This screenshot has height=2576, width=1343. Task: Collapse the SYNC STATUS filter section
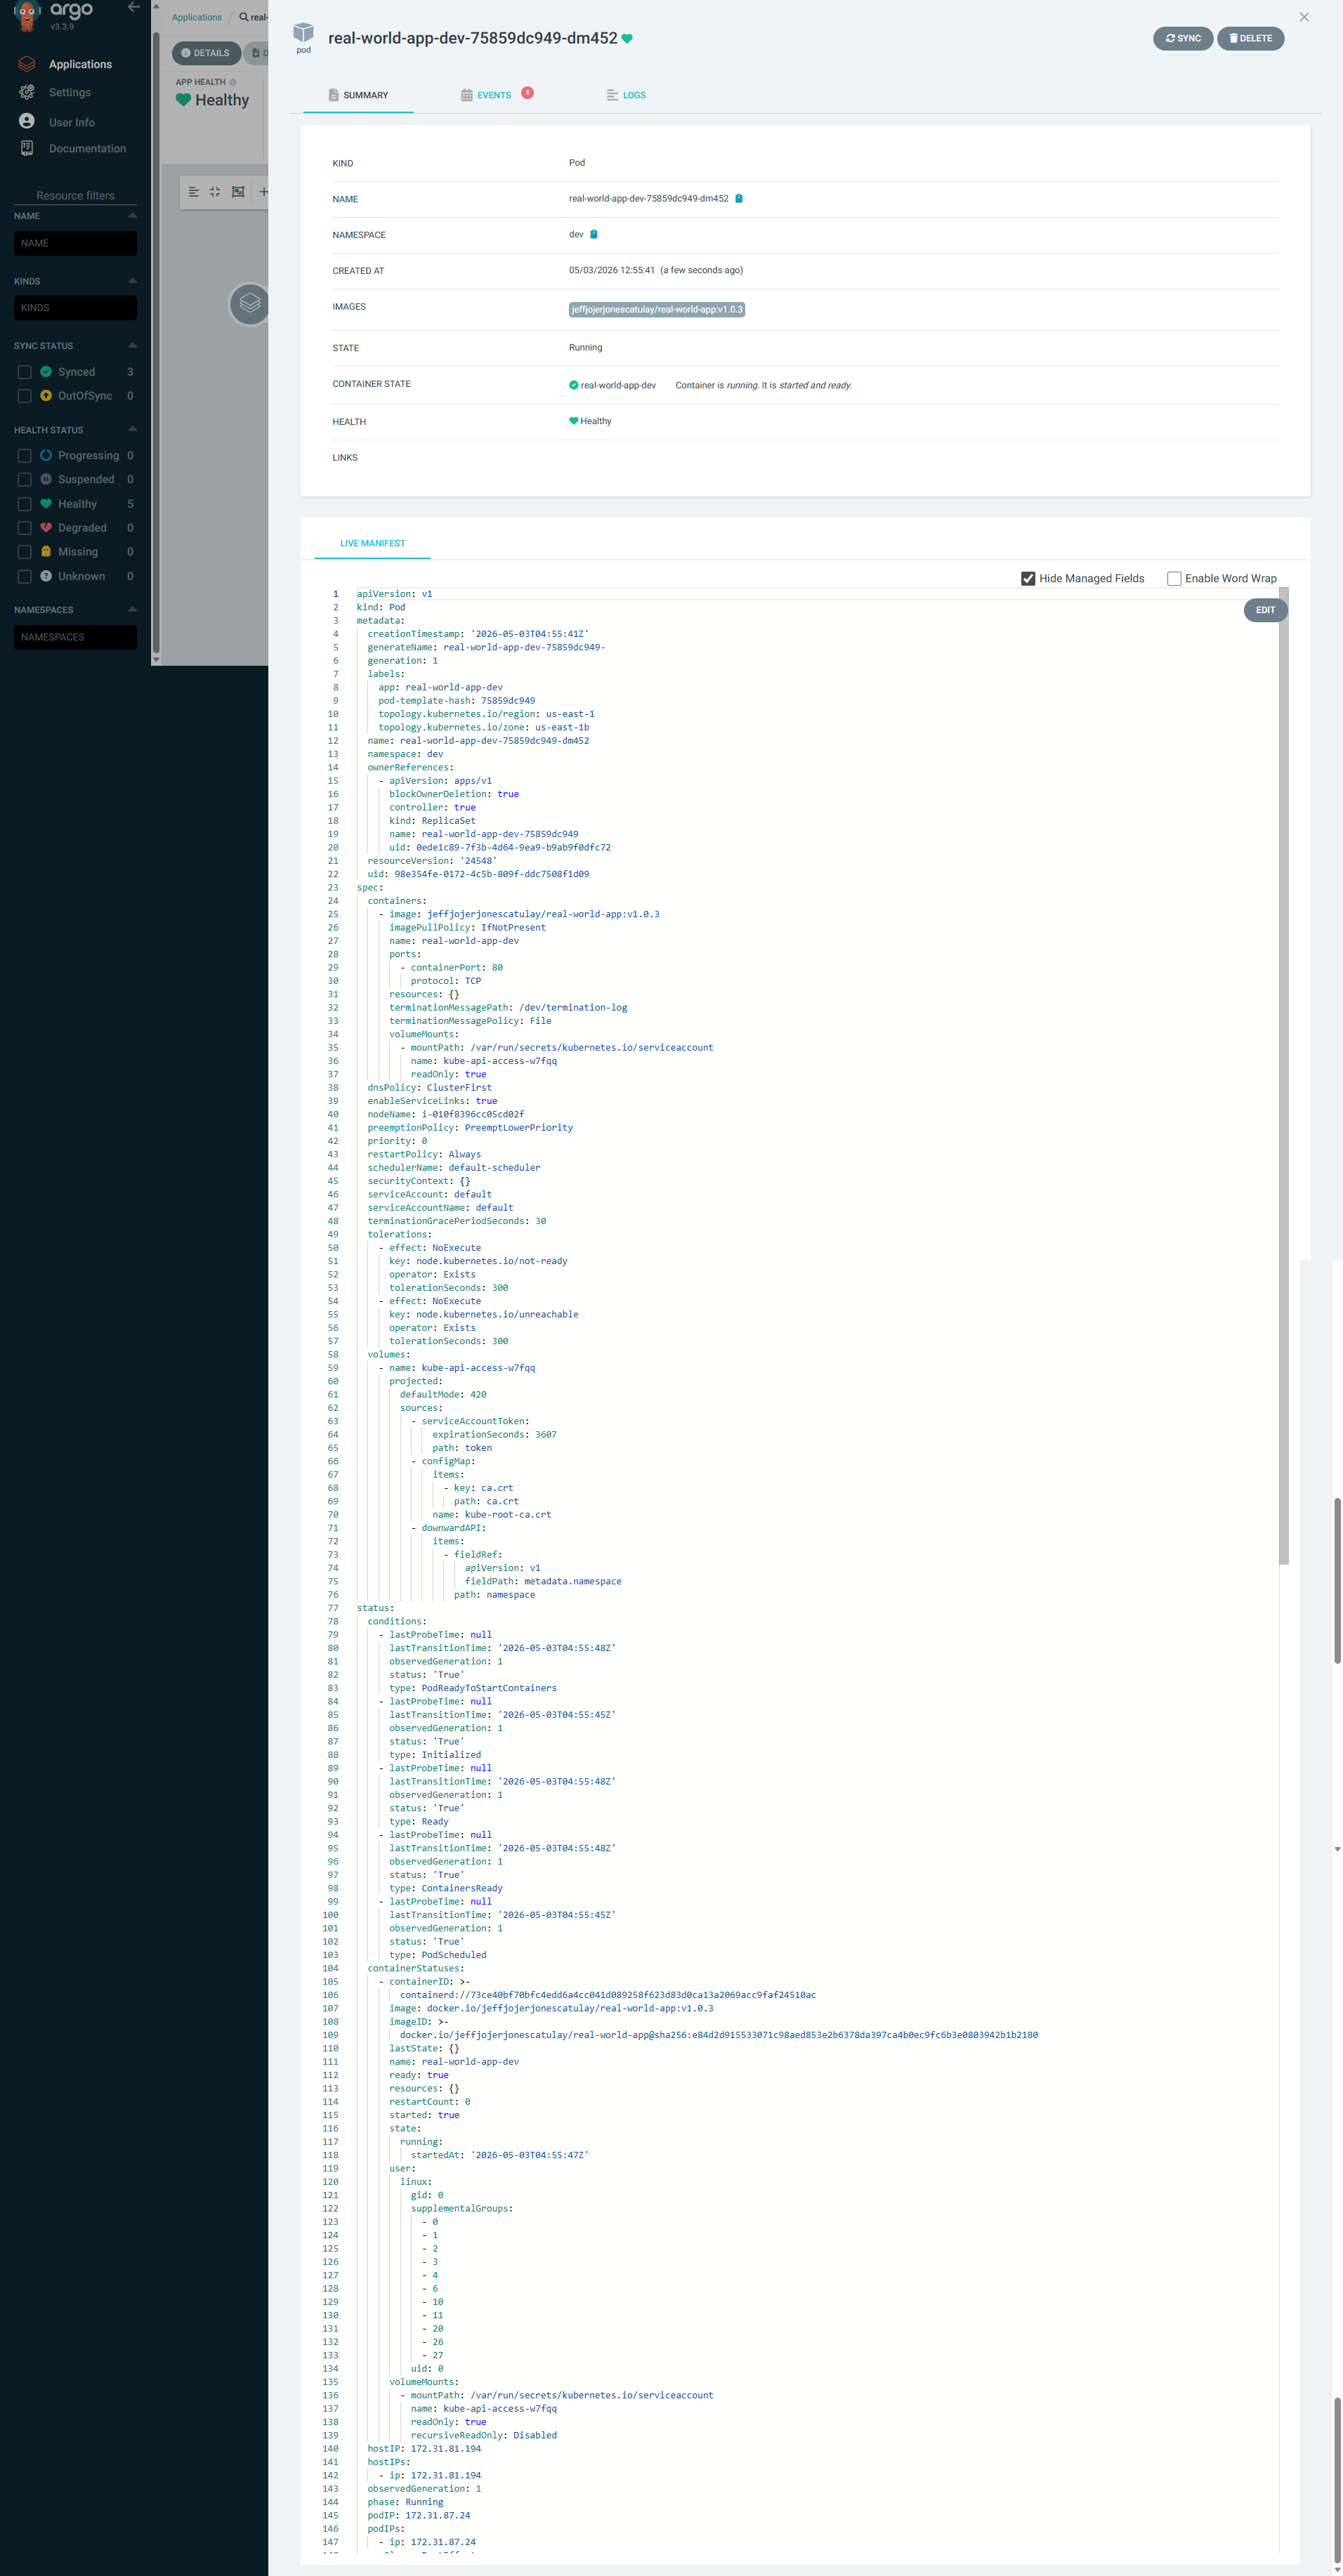pos(132,345)
